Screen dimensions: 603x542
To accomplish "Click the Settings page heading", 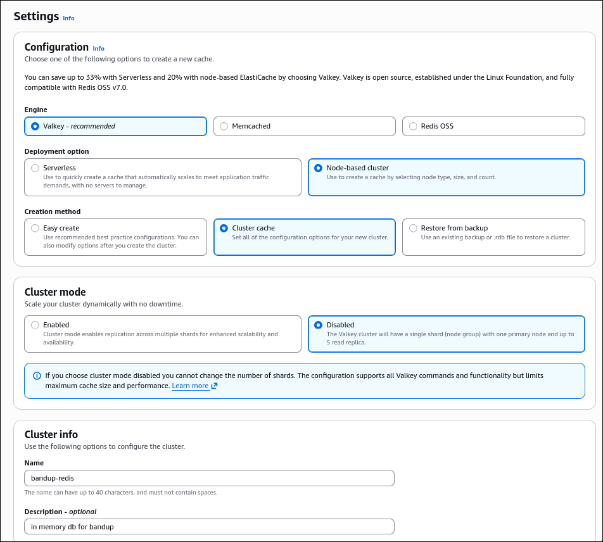I will point(35,16).
